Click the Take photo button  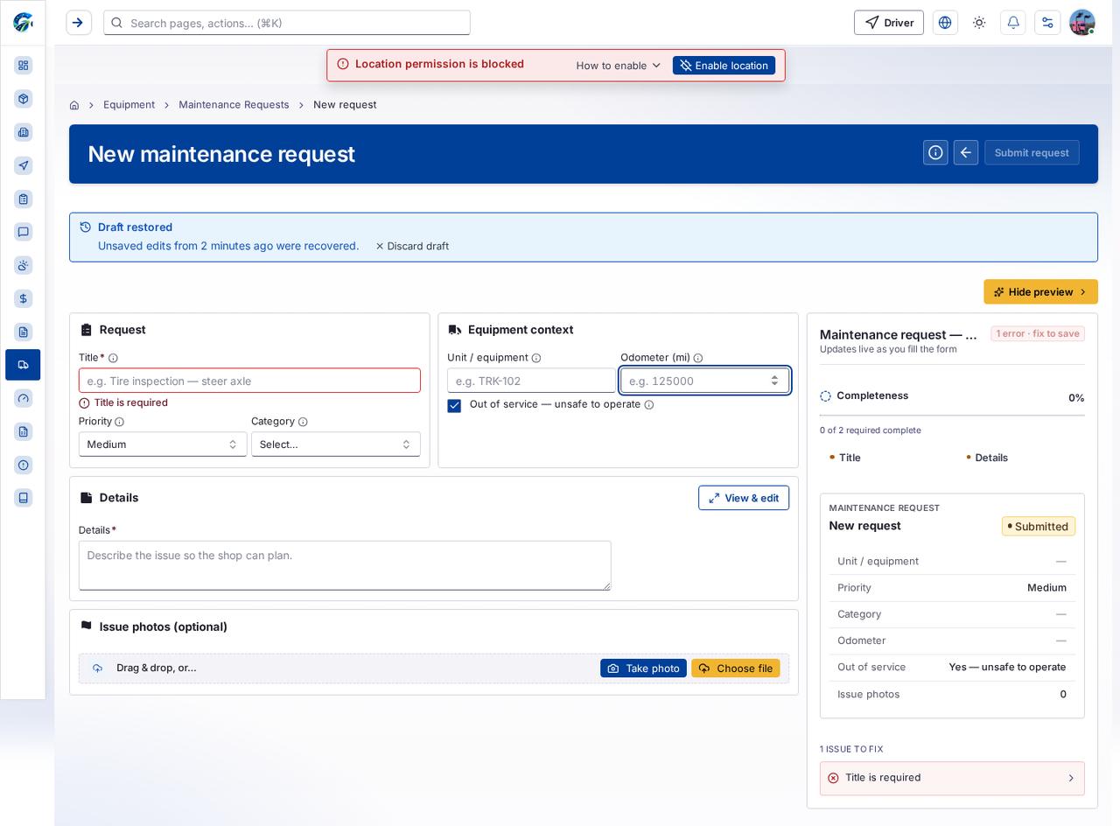click(643, 668)
